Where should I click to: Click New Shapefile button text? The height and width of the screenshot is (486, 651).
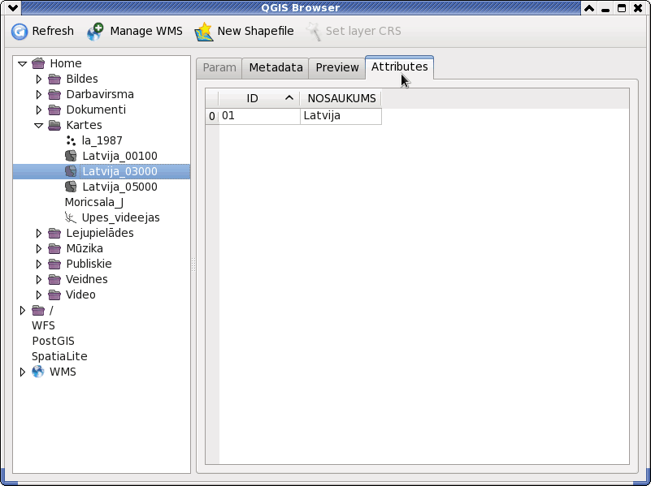coord(255,31)
